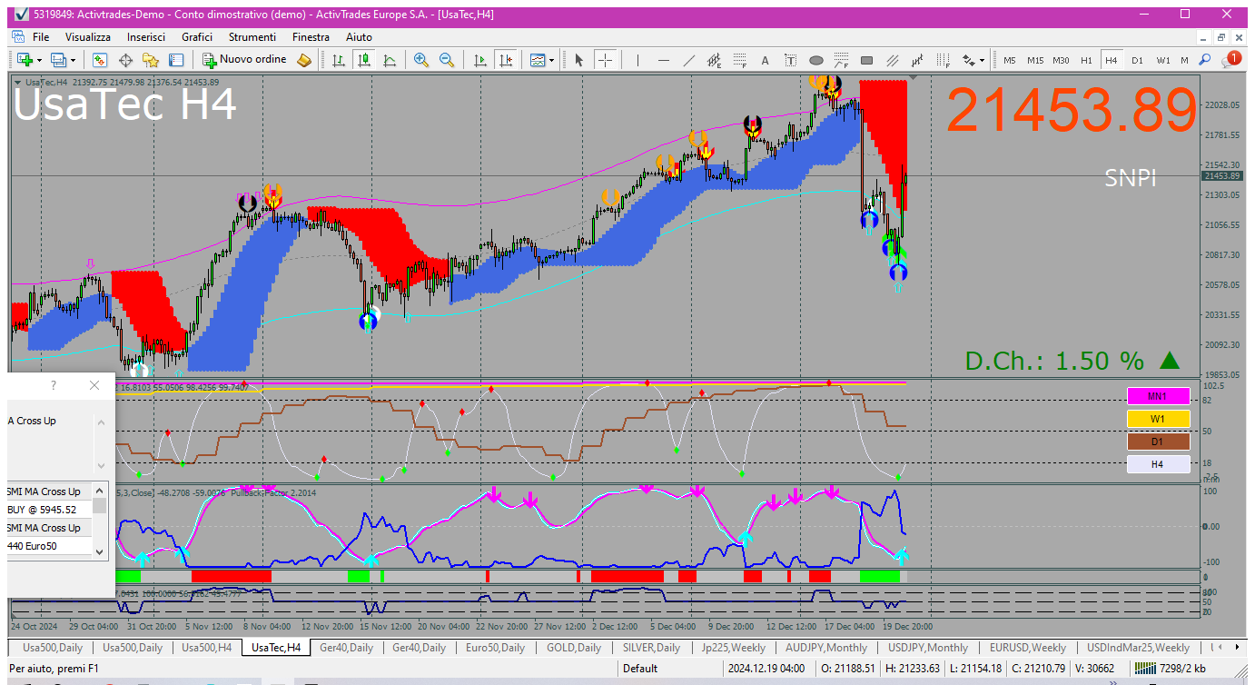
Task: Switch chart to candlesticks
Action: 364,60
